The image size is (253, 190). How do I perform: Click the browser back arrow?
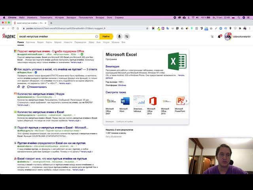[x=4, y=28]
